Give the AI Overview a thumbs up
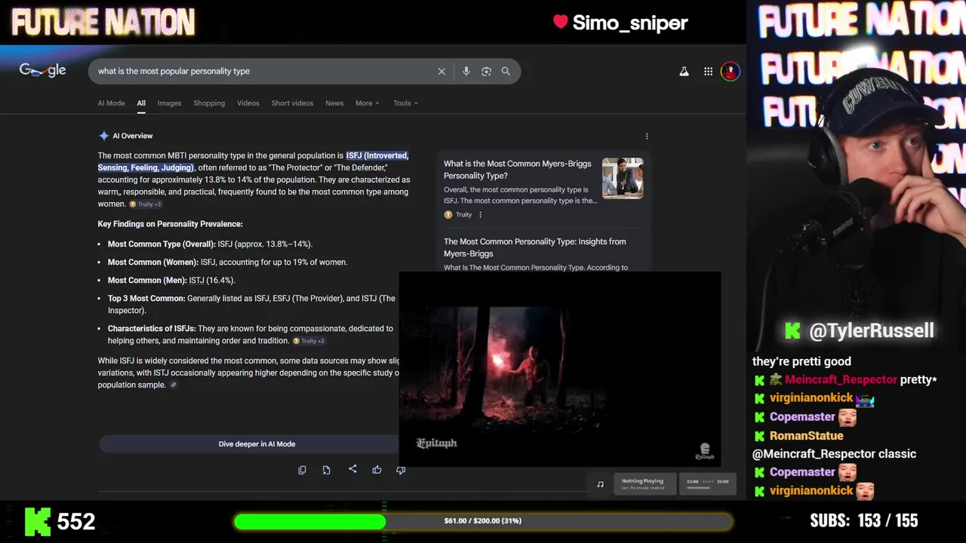Screen dimensions: 966x543 (x=377, y=470)
